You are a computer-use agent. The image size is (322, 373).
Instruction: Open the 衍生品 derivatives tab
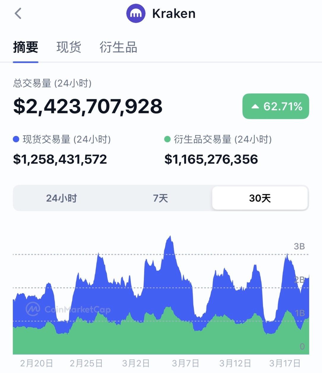(x=118, y=47)
